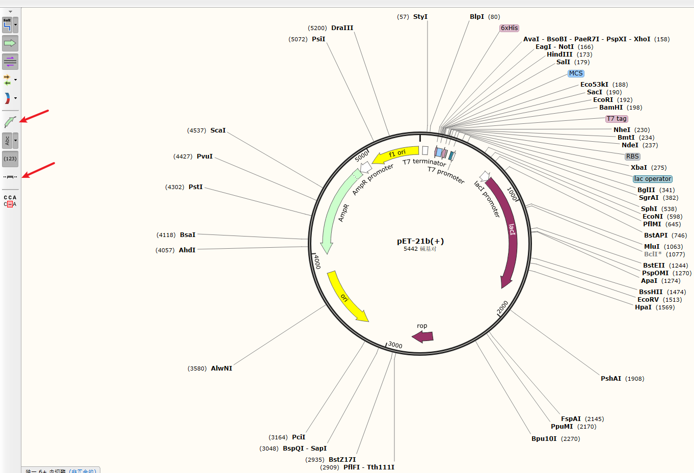Click the blue link in the bottom tab
This screenshot has height=473, width=694.
(x=83, y=471)
